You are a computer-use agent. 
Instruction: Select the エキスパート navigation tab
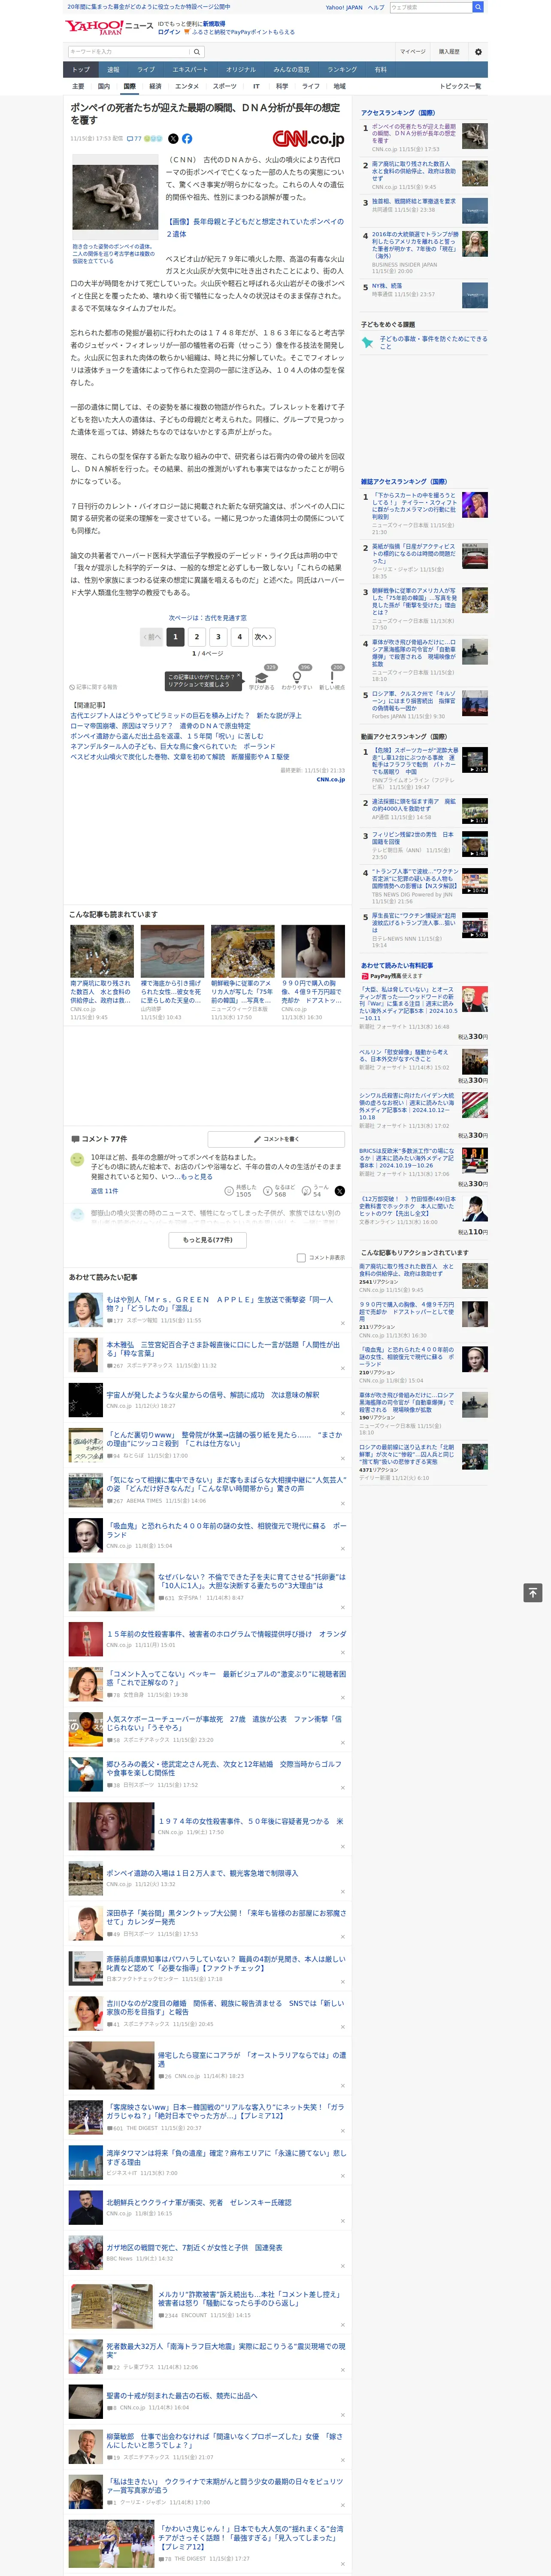coord(190,70)
